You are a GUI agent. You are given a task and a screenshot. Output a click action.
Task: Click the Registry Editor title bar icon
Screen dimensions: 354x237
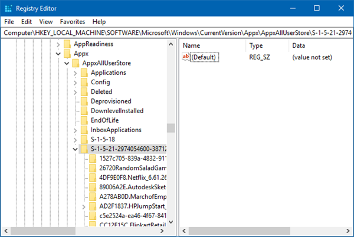[9, 8]
